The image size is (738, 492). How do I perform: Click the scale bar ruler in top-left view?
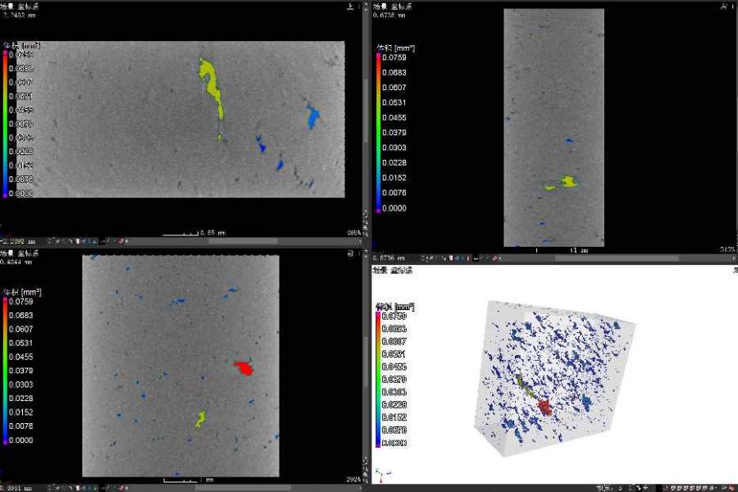180,234
